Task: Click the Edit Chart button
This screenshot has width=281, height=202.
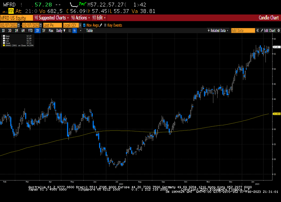Action: click(268, 30)
